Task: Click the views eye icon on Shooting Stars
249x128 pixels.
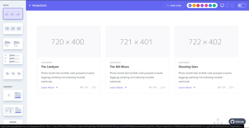Action: (x=219, y=87)
